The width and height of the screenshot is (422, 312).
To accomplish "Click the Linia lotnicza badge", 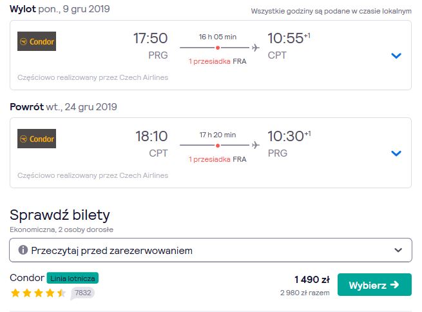I will pyautogui.click(x=73, y=278).
